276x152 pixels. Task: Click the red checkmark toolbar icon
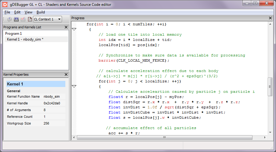pos(23,19)
